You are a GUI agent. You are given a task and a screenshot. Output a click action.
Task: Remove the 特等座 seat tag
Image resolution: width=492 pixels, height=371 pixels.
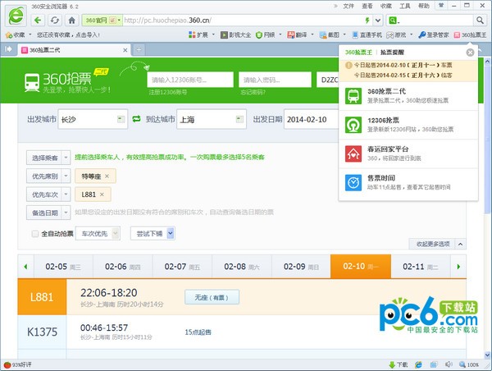click(x=107, y=176)
